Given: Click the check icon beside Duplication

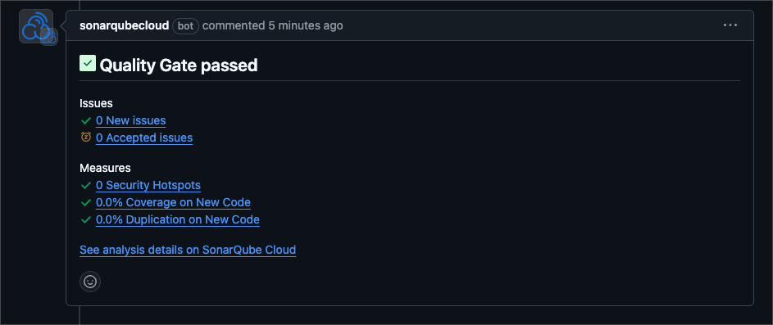Looking at the screenshot, I should coord(86,219).
